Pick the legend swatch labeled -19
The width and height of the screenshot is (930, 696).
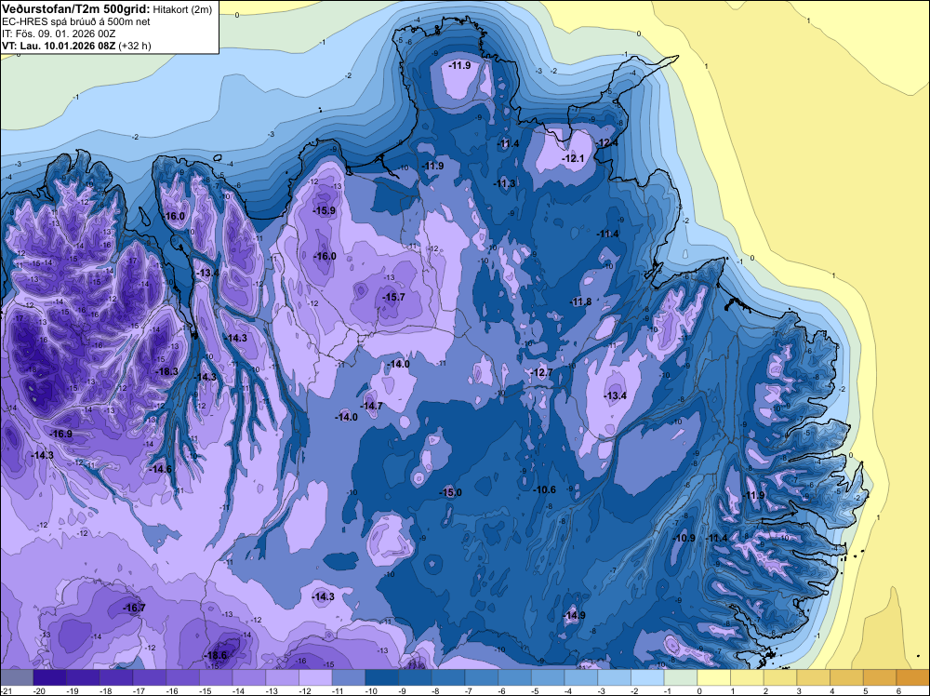pos(83,677)
